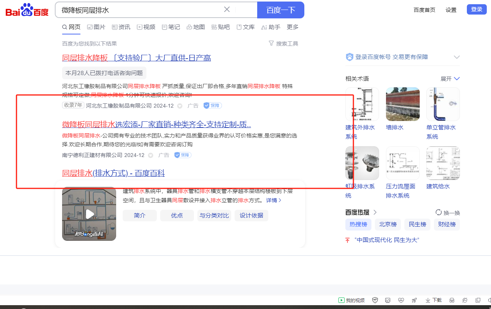Viewport: 491px width, 309px height.
Task: Play the 秒懂百科 video thumbnail
Action: (89, 214)
